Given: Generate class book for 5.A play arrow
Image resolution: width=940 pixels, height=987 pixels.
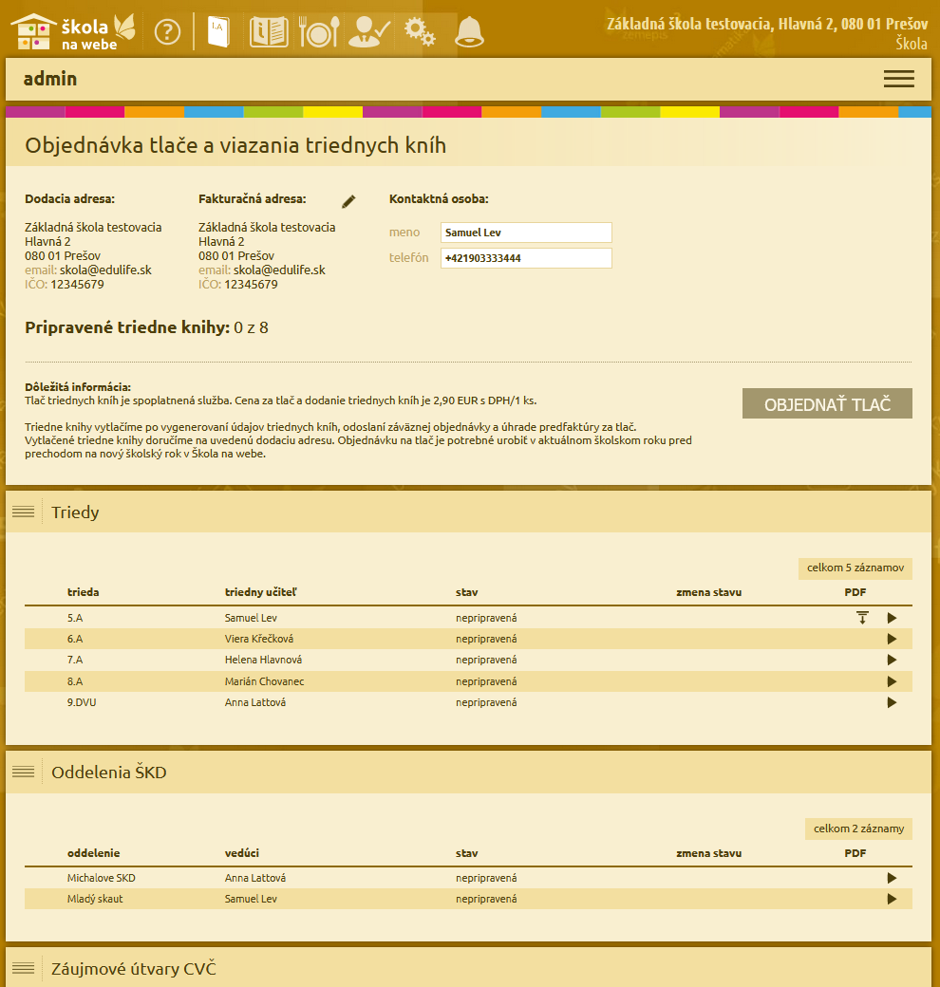Looking at the screenshot, I should pyautogui.click(x=892, y=618).
